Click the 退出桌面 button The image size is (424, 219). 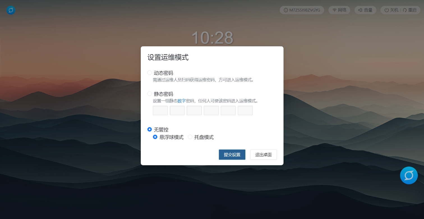tap(263, 155)
